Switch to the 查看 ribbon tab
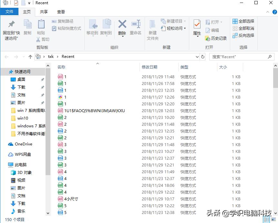Screen dimensions: 278x223 62,11
